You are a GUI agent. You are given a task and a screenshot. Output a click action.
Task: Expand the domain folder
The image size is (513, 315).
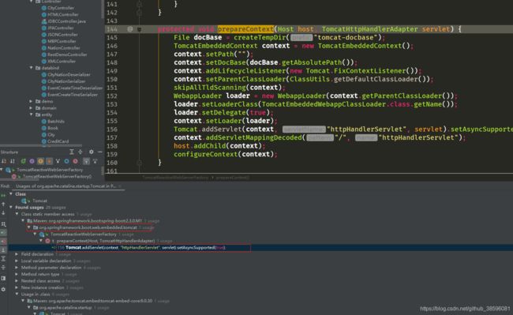(x=32, y=107)
